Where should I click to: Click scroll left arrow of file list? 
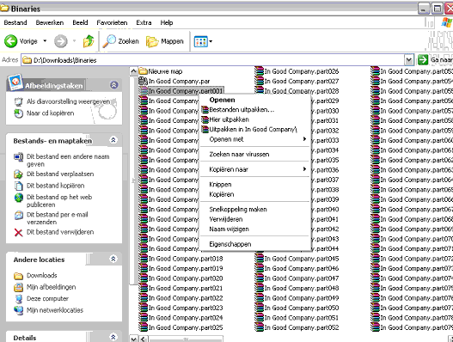[144, 339]
